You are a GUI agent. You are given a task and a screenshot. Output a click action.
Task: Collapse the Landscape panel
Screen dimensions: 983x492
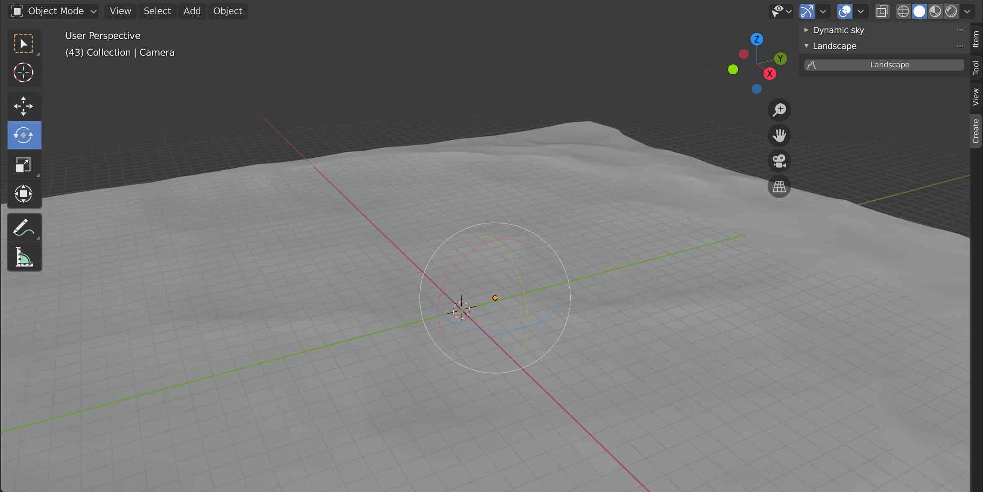click(x=834, y=46)
